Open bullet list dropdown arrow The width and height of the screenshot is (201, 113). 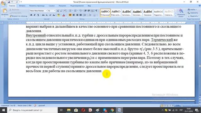point(73,11)
